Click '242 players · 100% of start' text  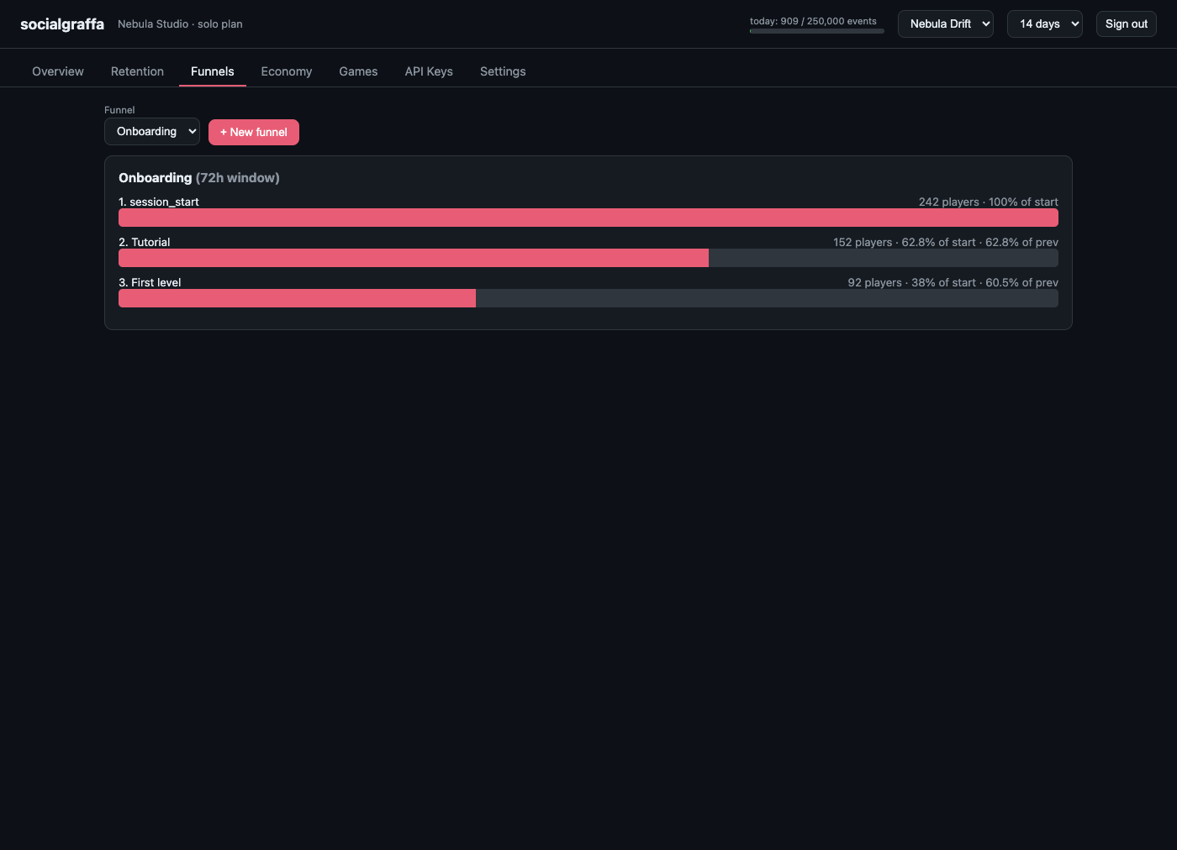(989, 202)
